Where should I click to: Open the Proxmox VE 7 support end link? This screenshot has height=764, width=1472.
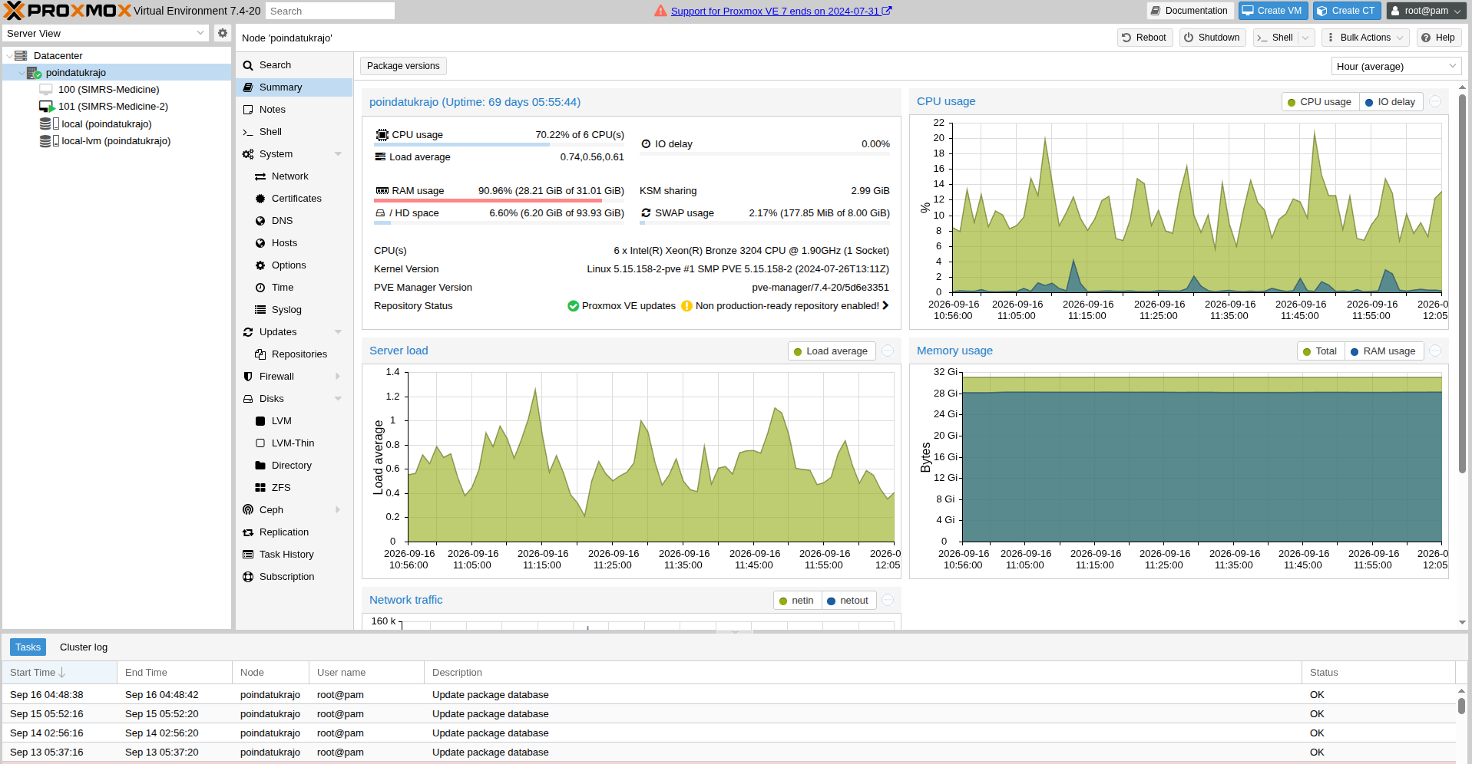coord(781,11)
